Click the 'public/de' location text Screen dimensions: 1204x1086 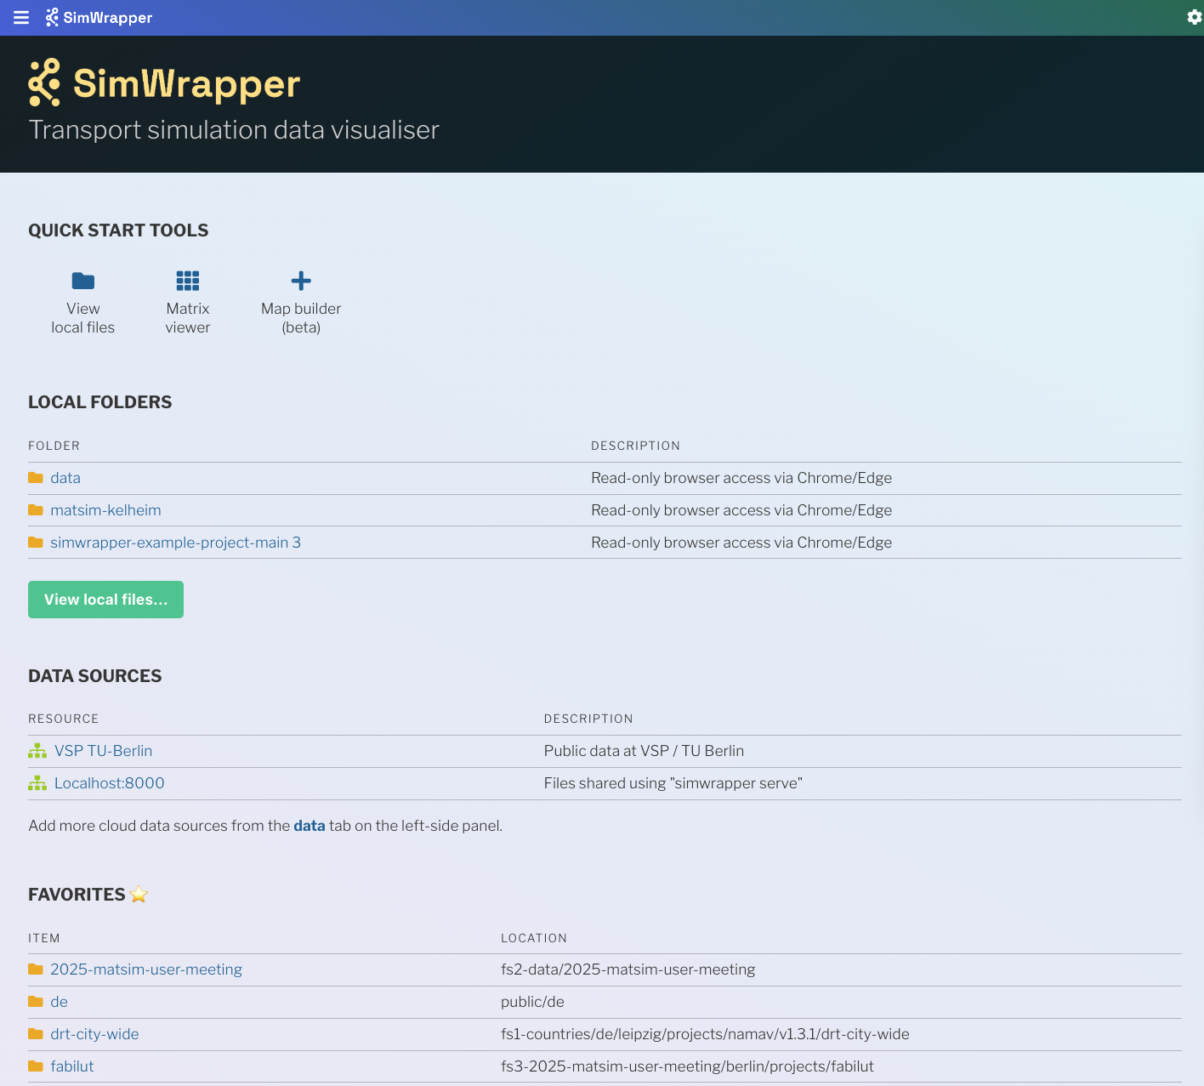point(532,1002)
